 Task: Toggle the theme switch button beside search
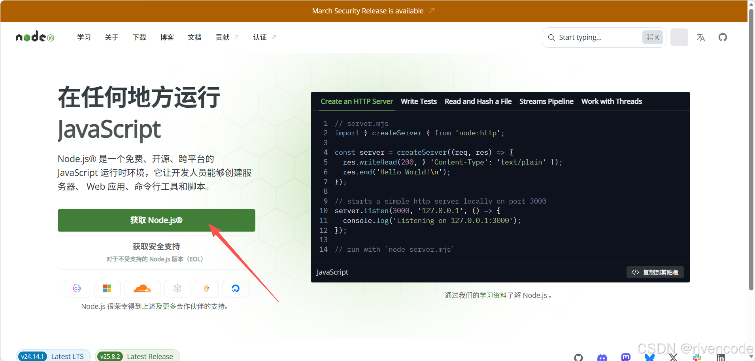(679, 37)
